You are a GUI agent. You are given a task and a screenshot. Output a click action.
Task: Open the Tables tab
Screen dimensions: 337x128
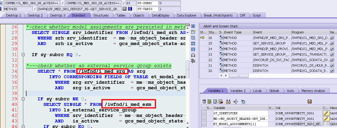tap(121, 15)
